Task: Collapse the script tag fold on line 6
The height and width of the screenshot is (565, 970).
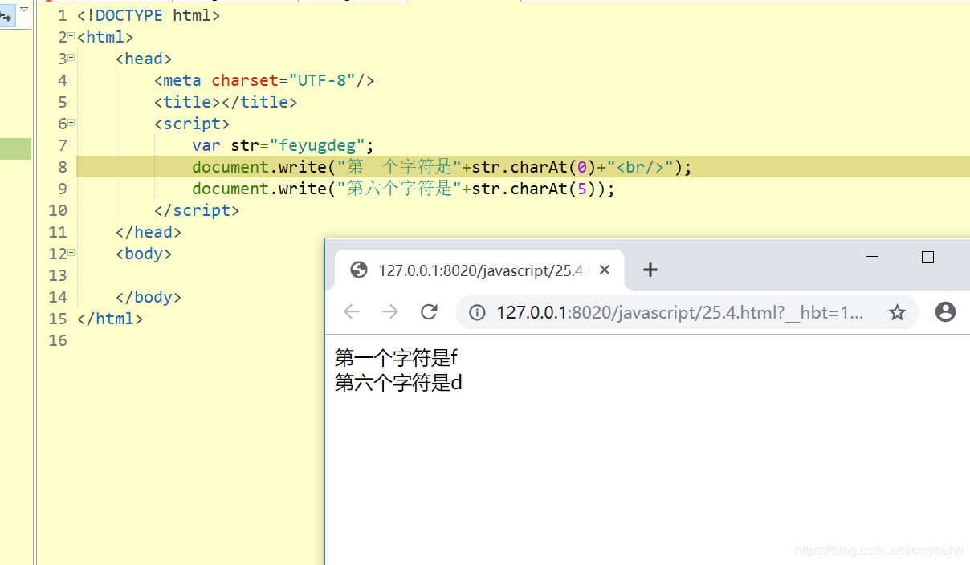Action: [71, 122]
